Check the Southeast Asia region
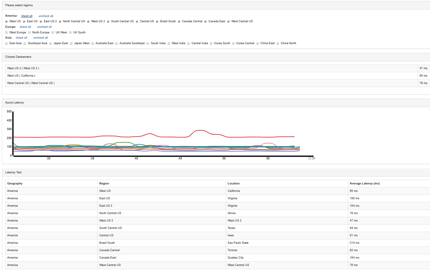The image size is (430, 270). pyautogui.click(x=24, y=44)
